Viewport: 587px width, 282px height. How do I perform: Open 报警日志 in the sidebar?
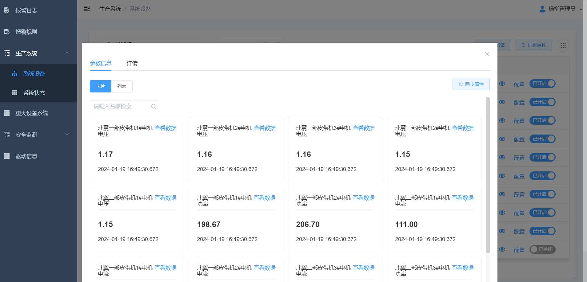click(x=38, y=10)
